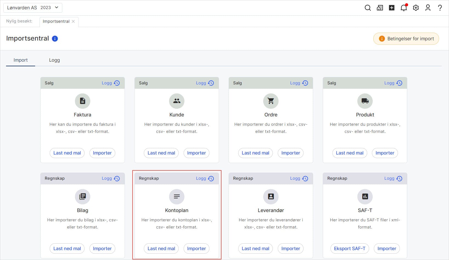Click the notification bell icon
449x260 pixels.
point(403,8)
